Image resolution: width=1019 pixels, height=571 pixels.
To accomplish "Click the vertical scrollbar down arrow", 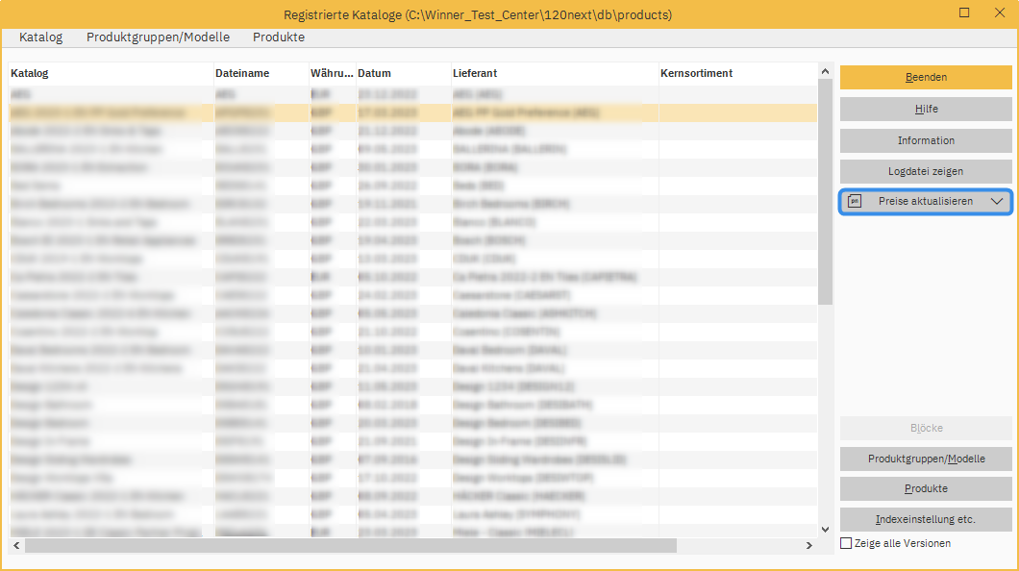I will pos(824,528).
